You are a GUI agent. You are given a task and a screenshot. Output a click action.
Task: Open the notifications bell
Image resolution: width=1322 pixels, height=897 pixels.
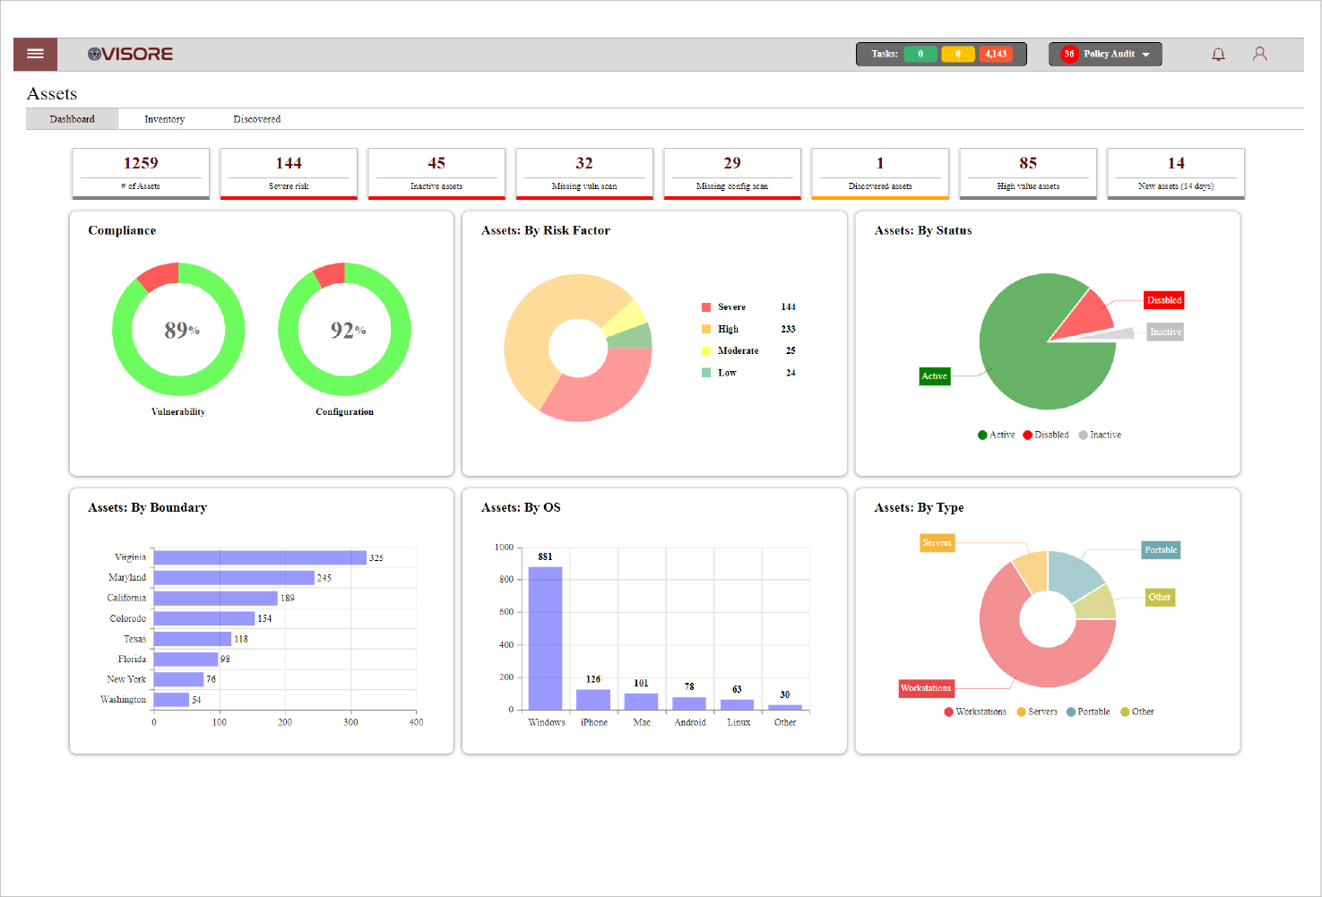pos(1218,54)
